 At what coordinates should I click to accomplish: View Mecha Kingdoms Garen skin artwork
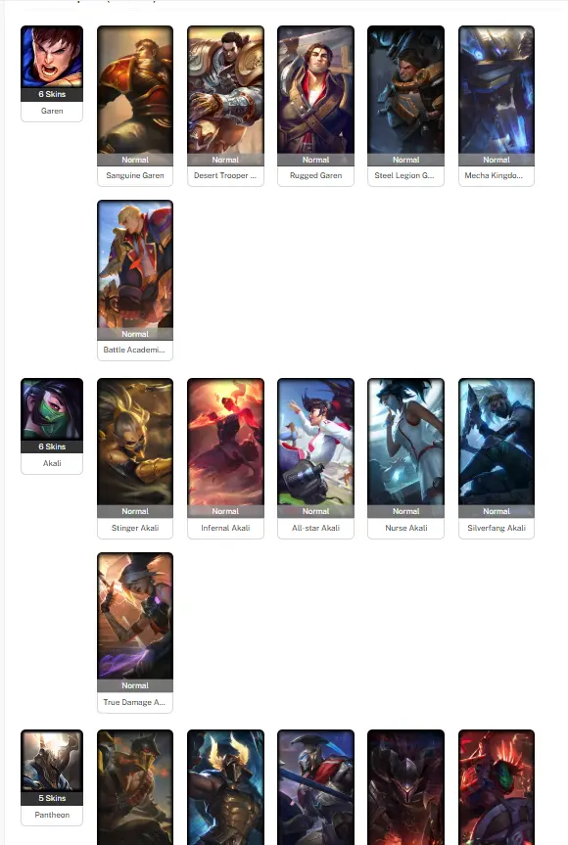pyautogui.click(x=497, y=89)
